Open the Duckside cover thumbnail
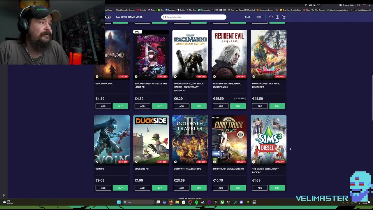 tap(151, 140)
